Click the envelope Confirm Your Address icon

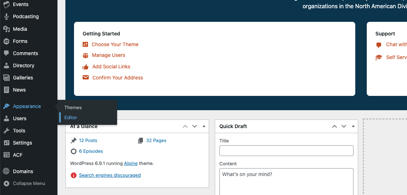click(85, 78)
